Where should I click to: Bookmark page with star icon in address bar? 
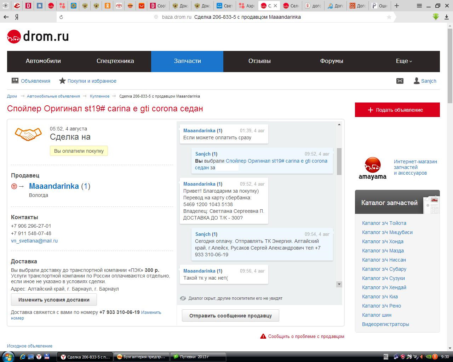pos(389,17)
